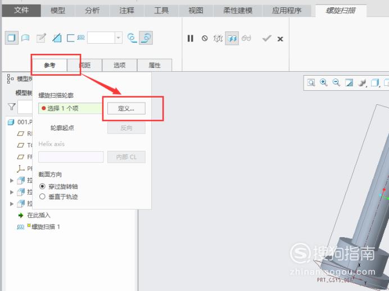Screen dimensions: 389x291
Task: Open the pitch value dropdown arrow
Action: pyautogui.click(x=119, y=38)
